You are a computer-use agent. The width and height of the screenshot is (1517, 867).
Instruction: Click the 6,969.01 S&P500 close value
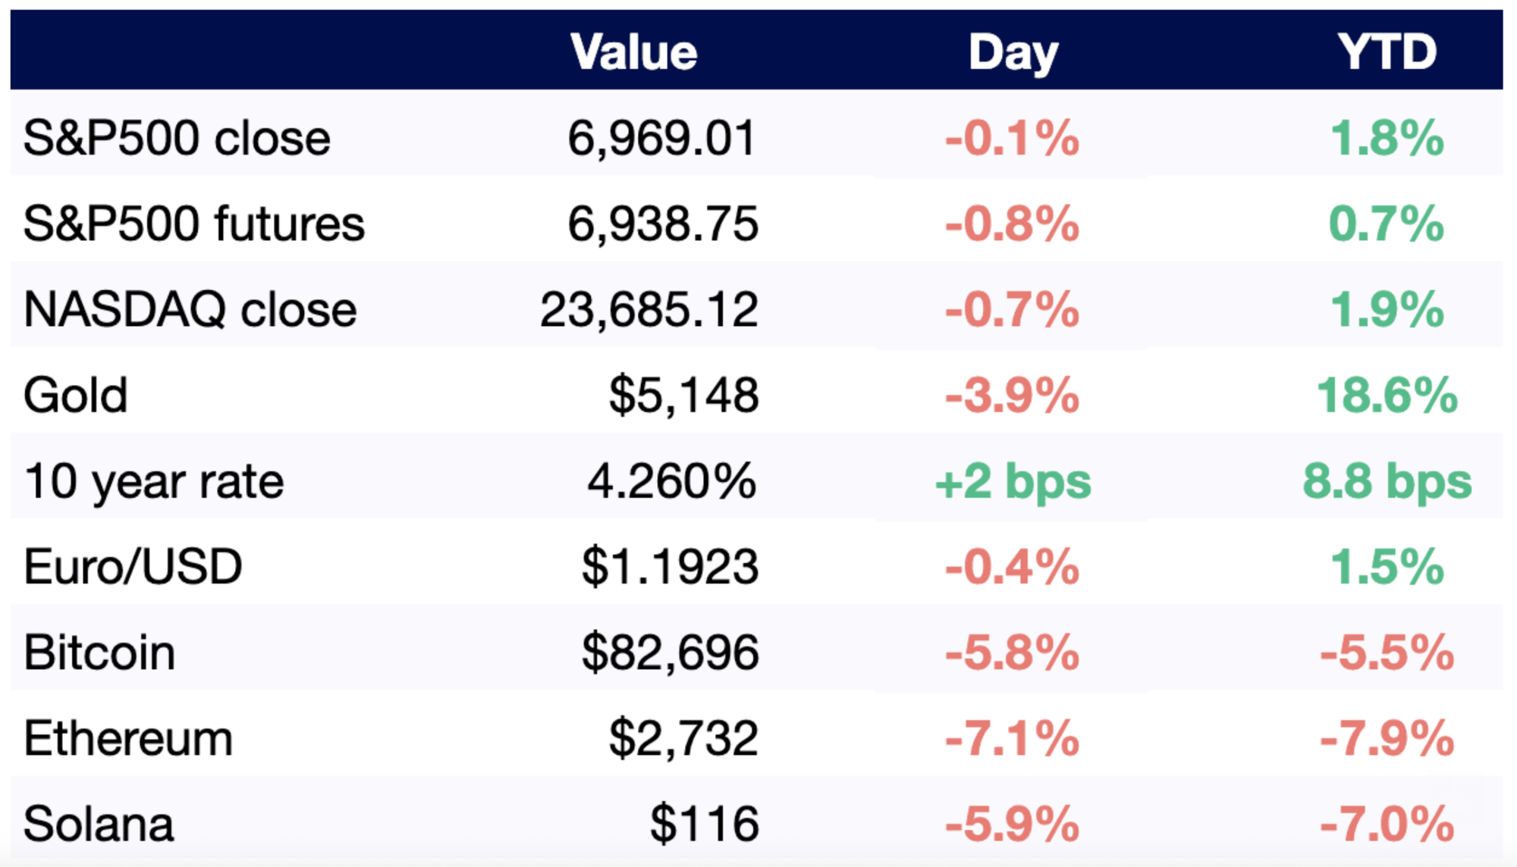tap(662, 139)
